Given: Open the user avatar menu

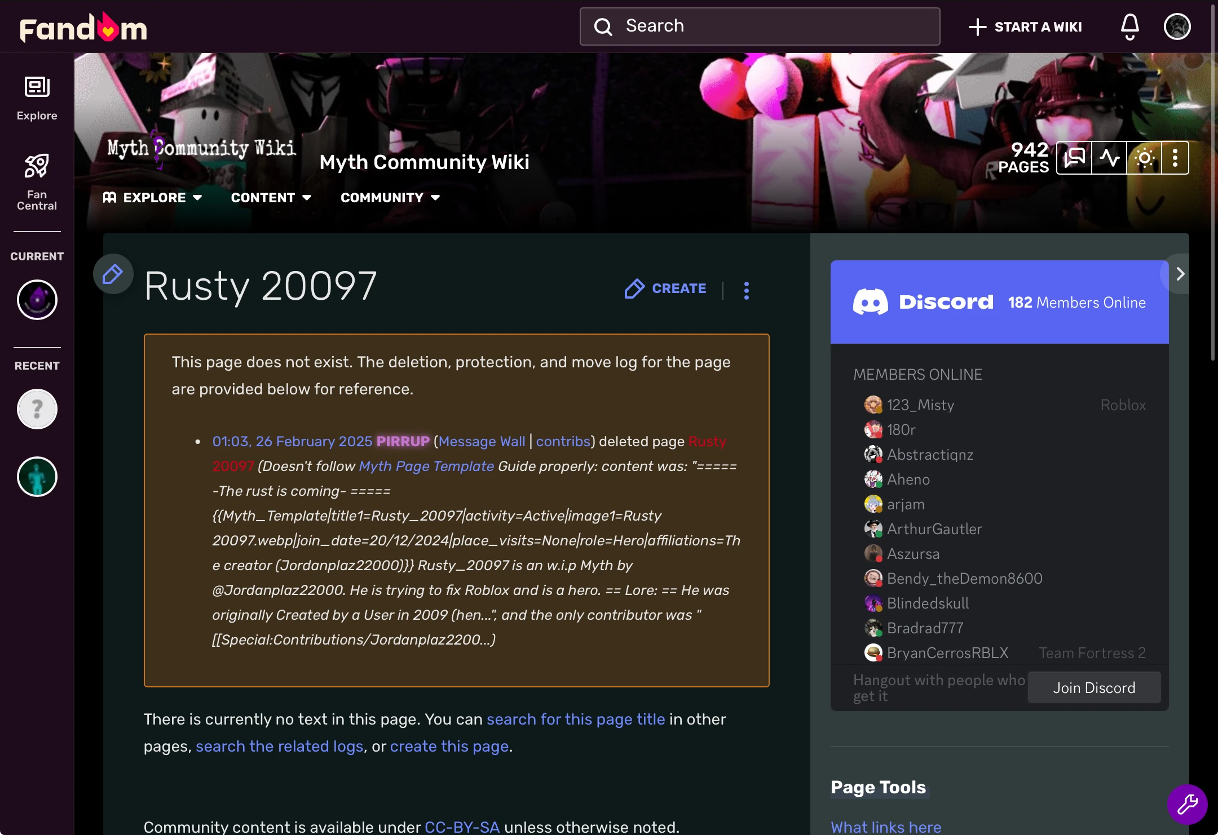Looking at the screenshot, I should point(1177,26).
